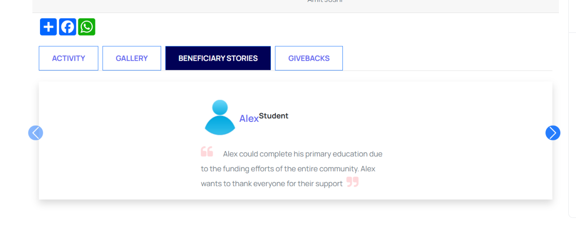The image size is (576, 241).
Task: Click the Student label beside Alex
Action: click(x=274, y=116)
